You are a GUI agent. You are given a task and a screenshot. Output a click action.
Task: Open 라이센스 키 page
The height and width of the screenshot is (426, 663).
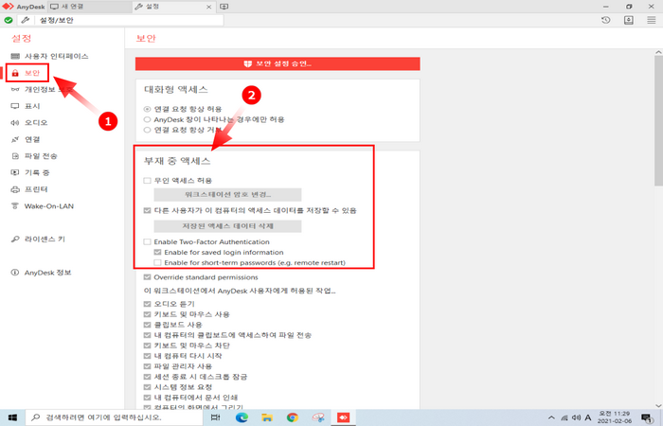pos(38,240)
